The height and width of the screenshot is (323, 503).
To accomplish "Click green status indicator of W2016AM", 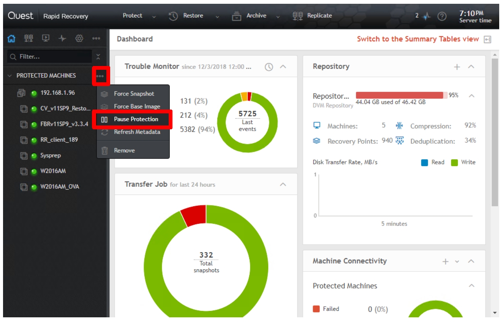I will coord(34,171).
